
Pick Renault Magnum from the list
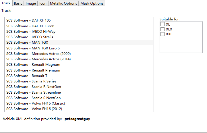(33, 65)
